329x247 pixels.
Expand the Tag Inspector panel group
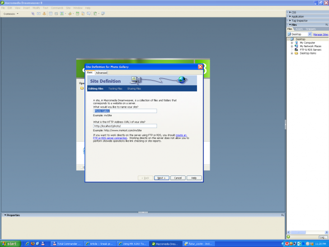click(290, 21)
